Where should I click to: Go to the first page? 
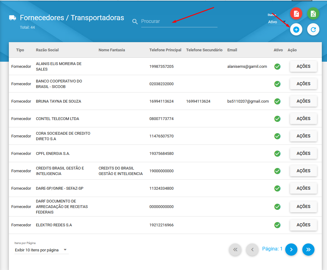point(235,250)
